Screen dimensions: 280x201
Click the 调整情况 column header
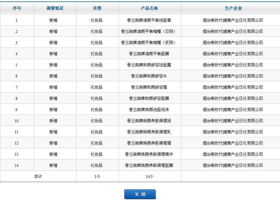[55, 8]
